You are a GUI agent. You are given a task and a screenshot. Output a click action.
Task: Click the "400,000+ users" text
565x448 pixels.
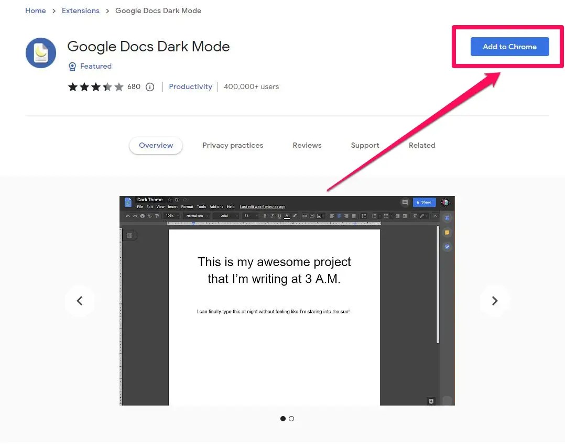click(x=251, y=87)
